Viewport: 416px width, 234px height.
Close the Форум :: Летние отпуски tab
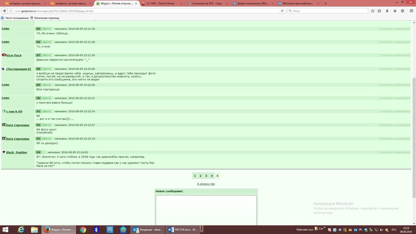pos(136,4)
